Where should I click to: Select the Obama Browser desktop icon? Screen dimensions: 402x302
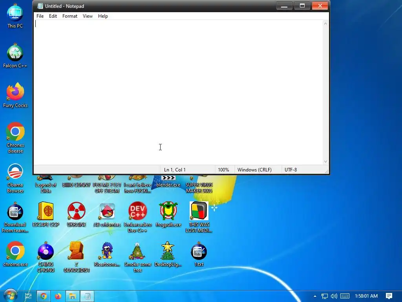point(15,178)
